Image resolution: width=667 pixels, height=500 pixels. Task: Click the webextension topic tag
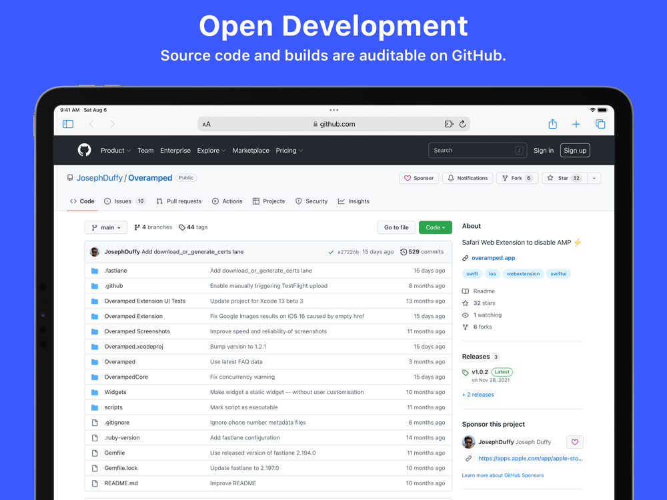click(x=523, y=274)
